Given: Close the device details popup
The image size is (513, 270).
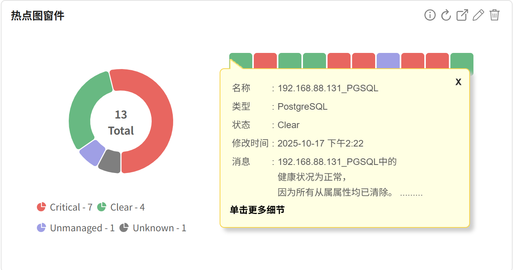Looking at the screenshot, I should pos(458,82).
